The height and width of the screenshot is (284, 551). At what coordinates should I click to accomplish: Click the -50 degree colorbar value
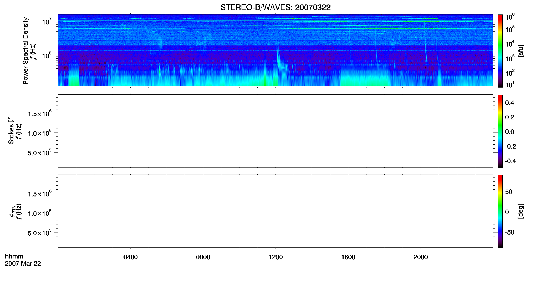coord(509,232)
